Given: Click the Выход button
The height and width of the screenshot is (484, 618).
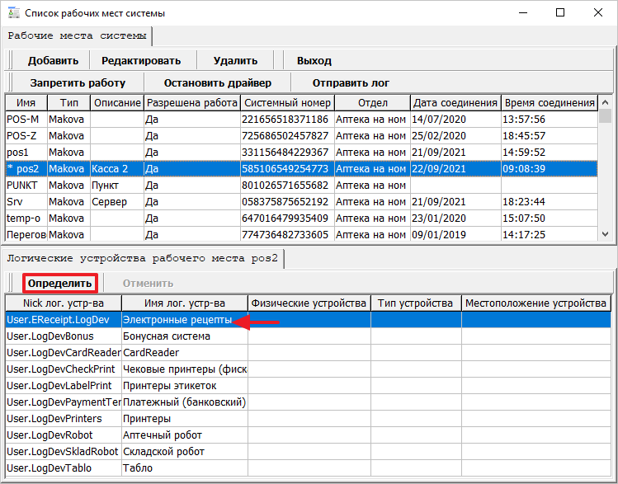Looking at the screenshot, I should pos(314,60).
